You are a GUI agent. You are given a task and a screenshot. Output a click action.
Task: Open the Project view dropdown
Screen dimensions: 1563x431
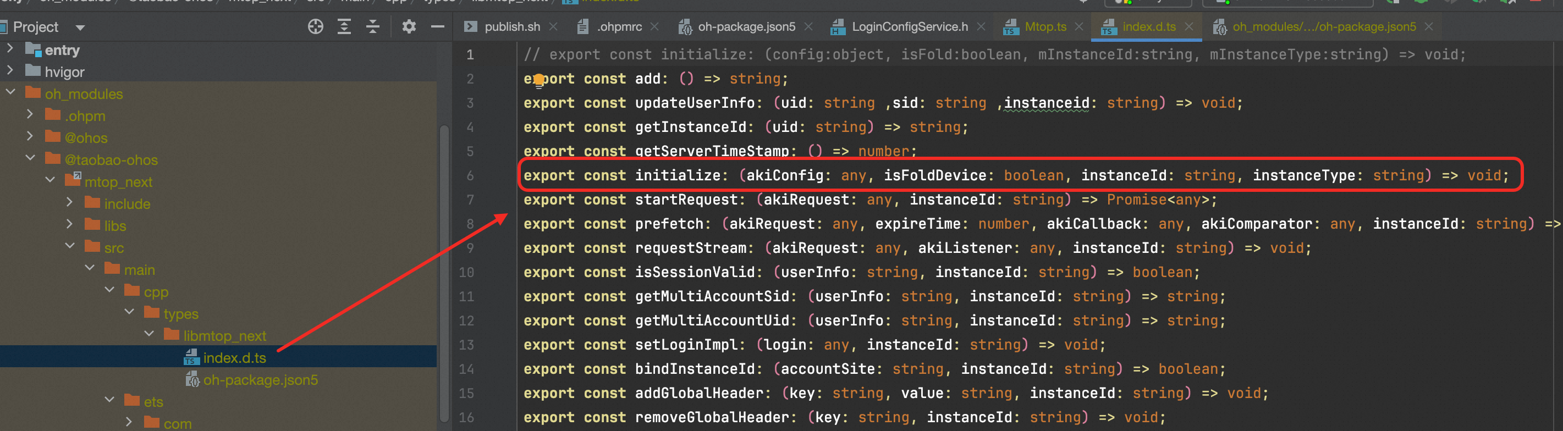click(80, 27)
